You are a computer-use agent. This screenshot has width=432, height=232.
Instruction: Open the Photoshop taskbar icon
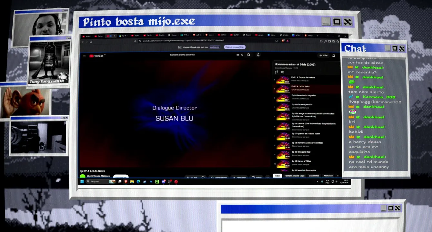coord(151,182)
